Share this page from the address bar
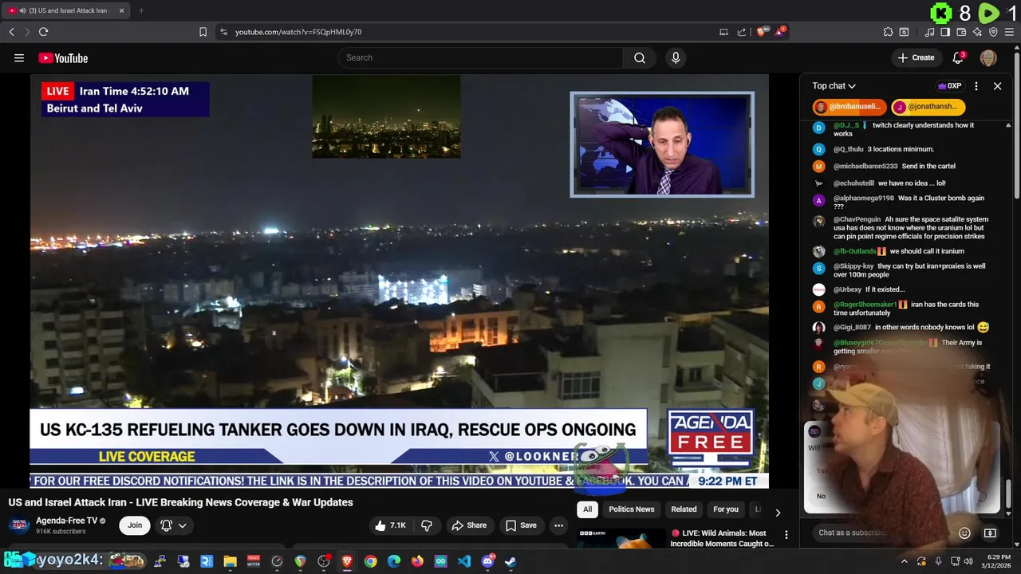Screen dimensions: 1021x574 (742, 32)
